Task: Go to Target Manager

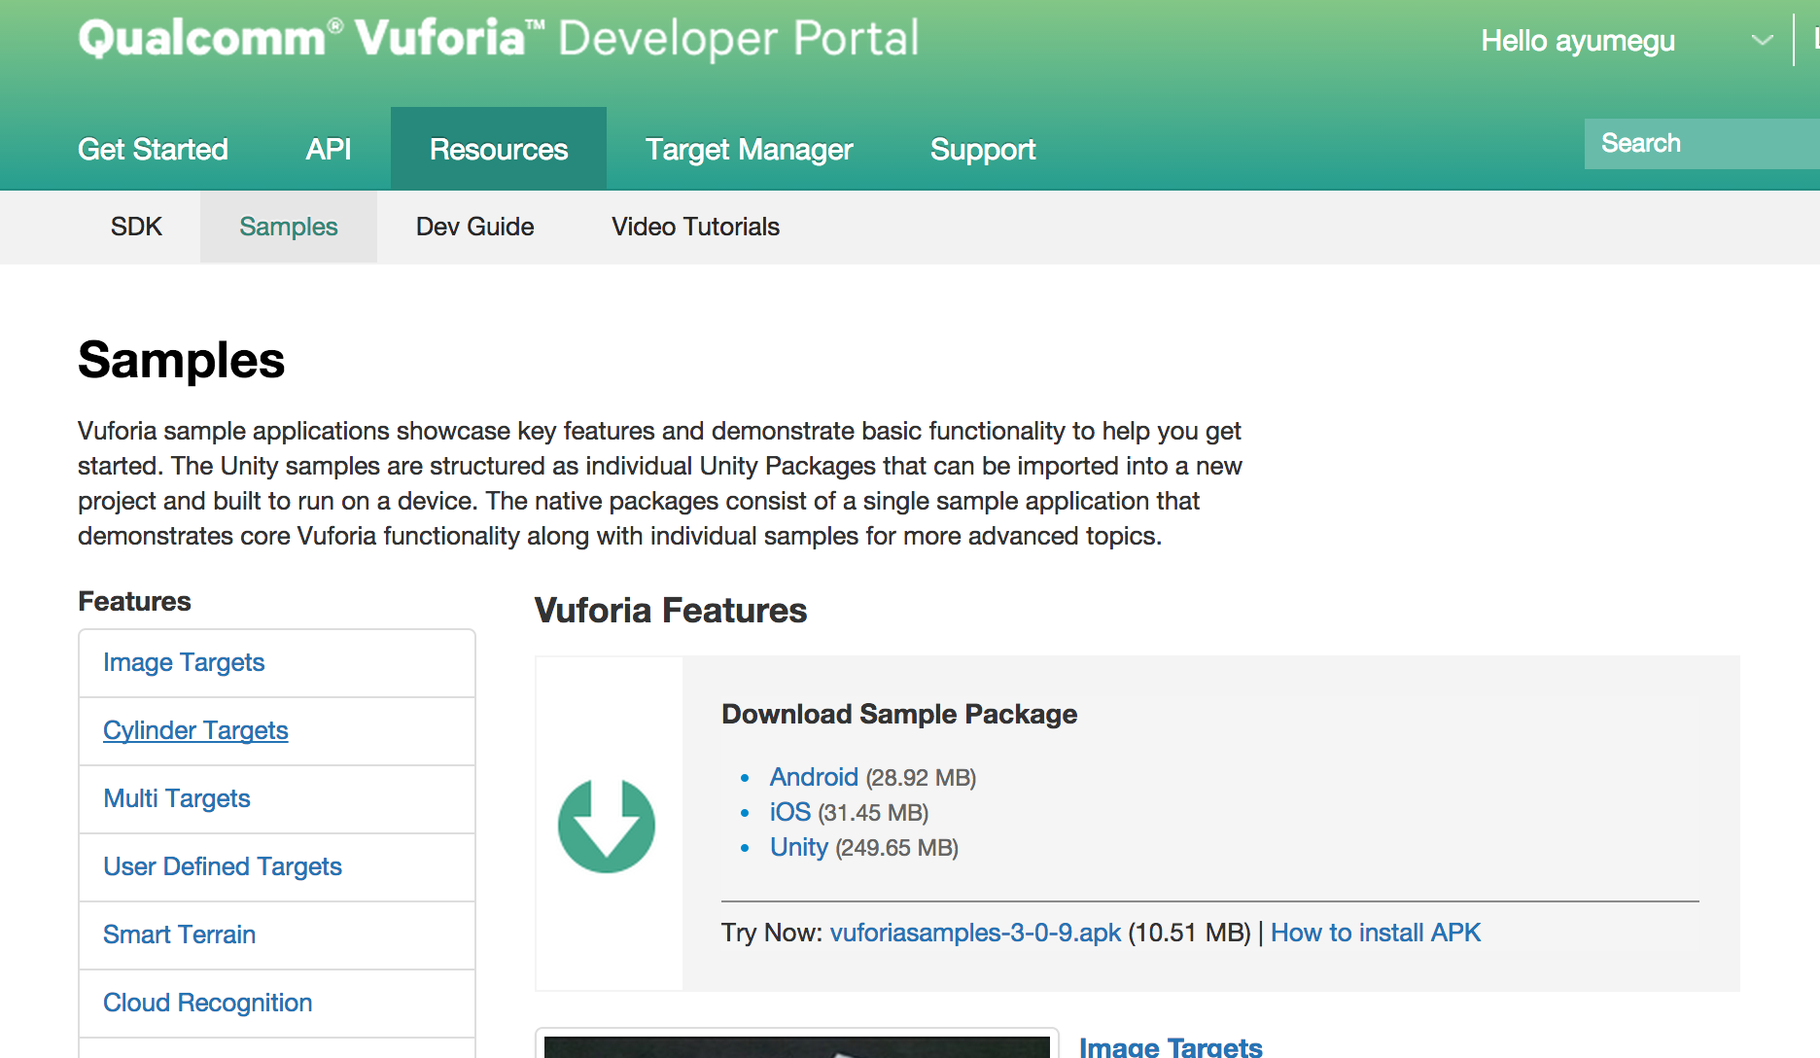Action: point(749,149)
